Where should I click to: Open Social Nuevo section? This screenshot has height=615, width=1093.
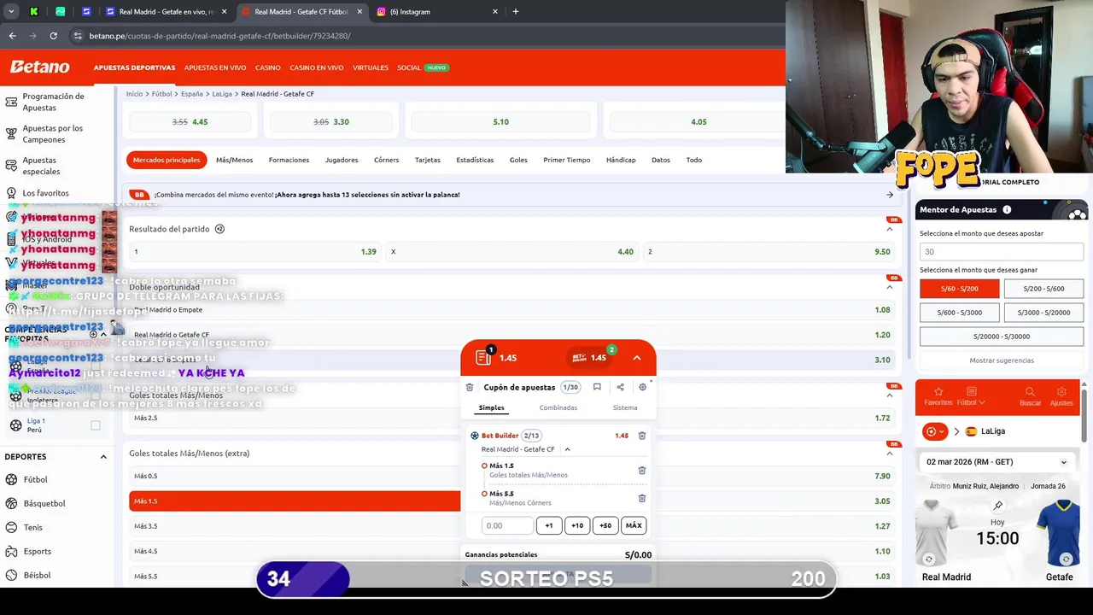tap(422, 67)
